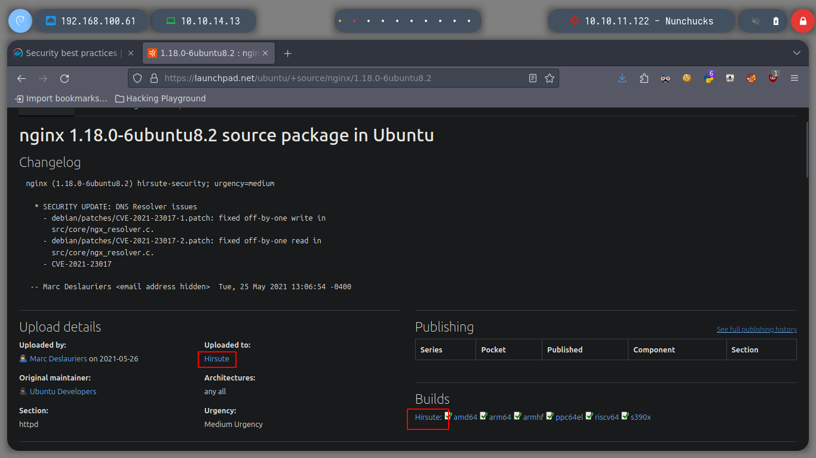The image size is (816, 458).
Task: Click the avatar icon beside Marc Deslauriers
Action: click(x=23, y=359)
